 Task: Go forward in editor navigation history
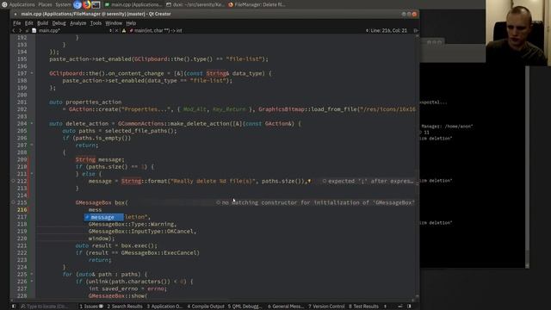[x=20, y=31]
